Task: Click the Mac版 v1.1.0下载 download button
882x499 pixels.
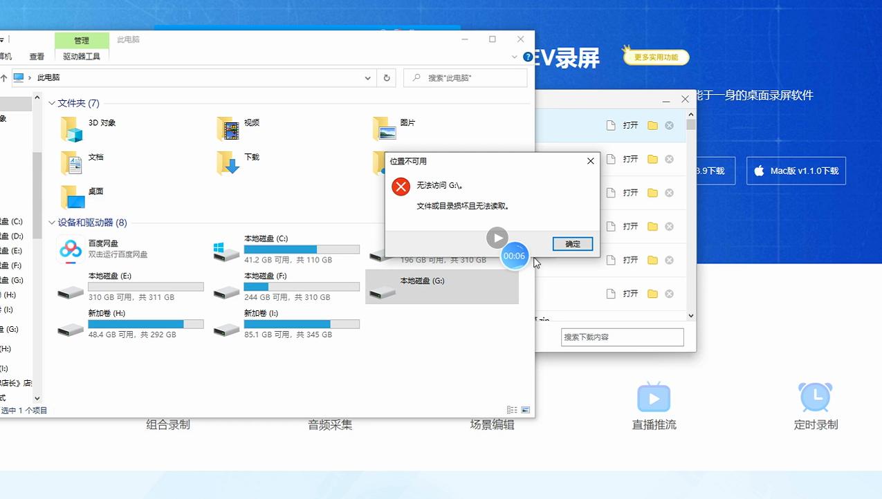Action: (x=796, y=171)
